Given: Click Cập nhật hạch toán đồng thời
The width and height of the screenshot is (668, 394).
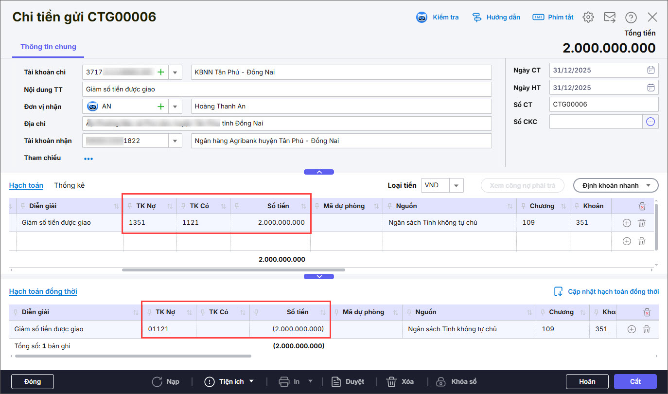Looking at the screenshot, I should 607,292.
